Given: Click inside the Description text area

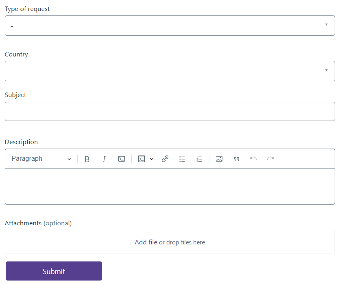Looking at the screenshot, I should pos(170,186).
